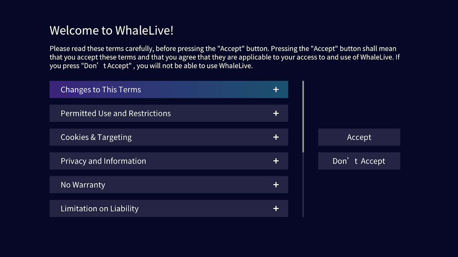The width and height of the screenshot is (458, 257).
Task: Expand the Cookies & Targeting label
Action: 96,137
